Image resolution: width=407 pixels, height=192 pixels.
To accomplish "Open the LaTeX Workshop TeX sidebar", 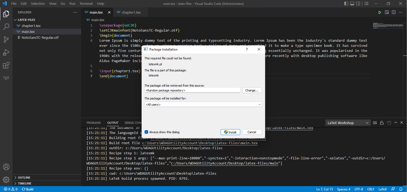I will coord(6,78).
